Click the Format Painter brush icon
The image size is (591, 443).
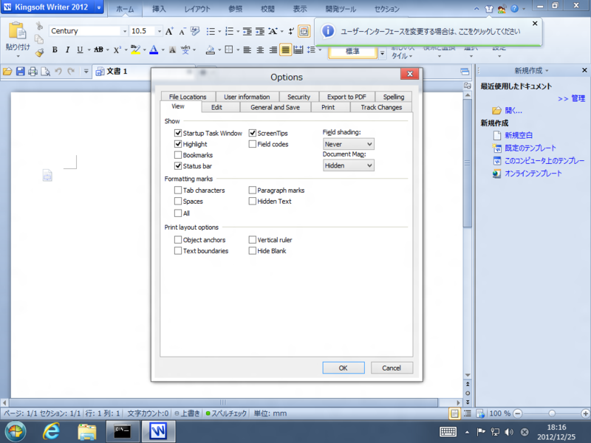[39, 52]
